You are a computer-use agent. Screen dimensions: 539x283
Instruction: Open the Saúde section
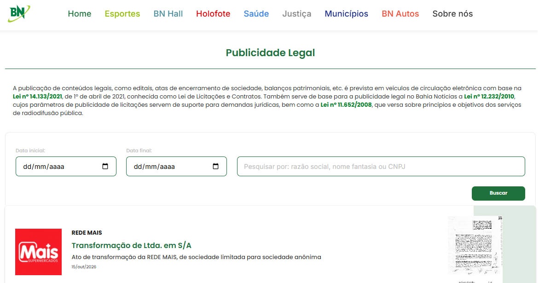click(256, 14)
